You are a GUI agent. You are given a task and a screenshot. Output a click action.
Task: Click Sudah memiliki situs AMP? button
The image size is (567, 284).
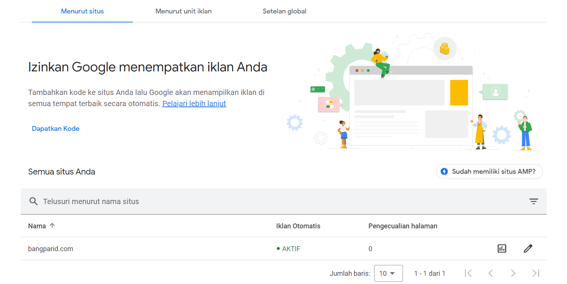[x=489, y=172]
